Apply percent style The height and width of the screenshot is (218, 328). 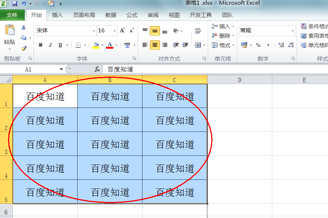[x=258, y=45]
